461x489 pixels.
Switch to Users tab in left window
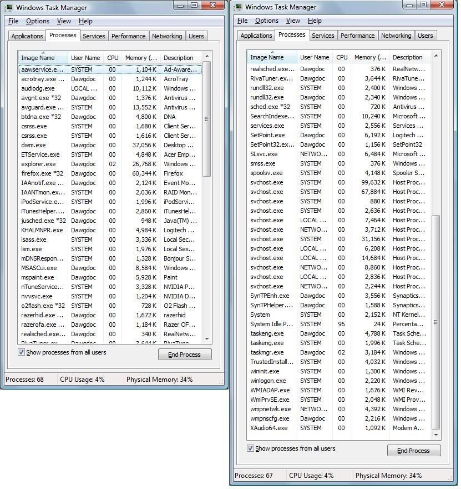tap(196, 36)
